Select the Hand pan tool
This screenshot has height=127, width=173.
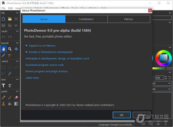(3, 49)
